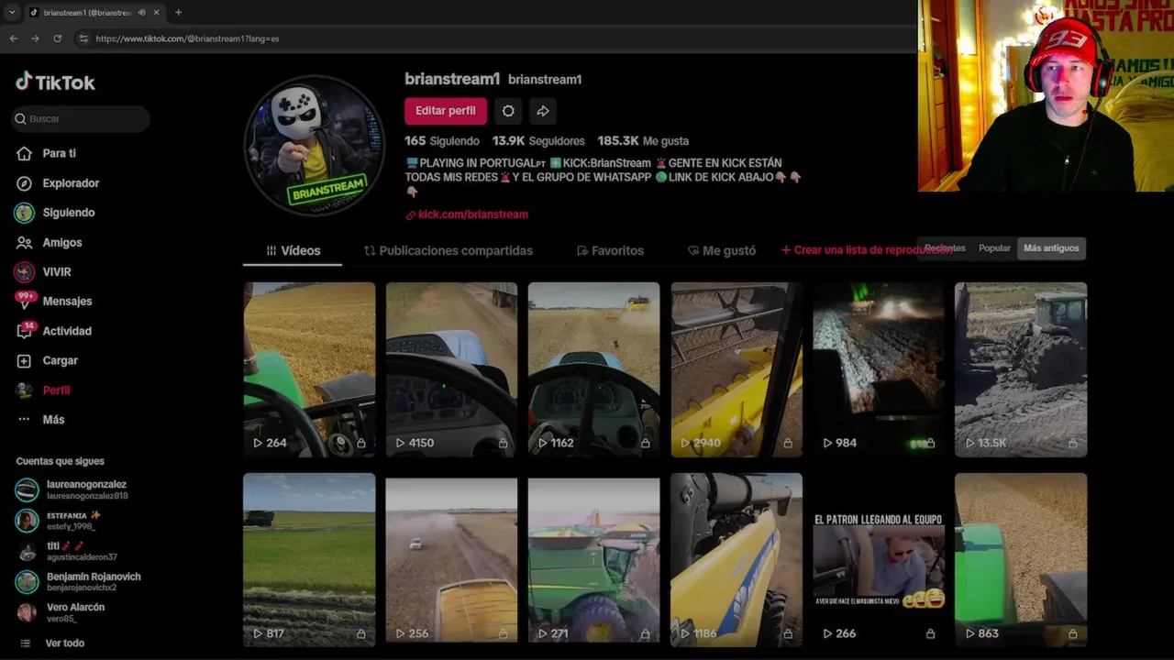Click lock icon on 1162-view video
The height and width of the screenshot is (660, 1174).
pos(645,443)
